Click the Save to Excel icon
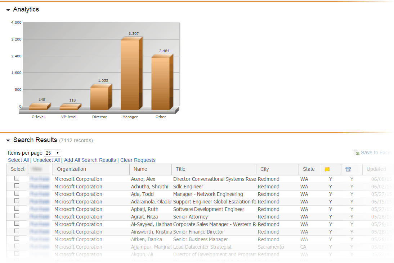This screenshot has height=263, width=394. click(x=356, y=152)
